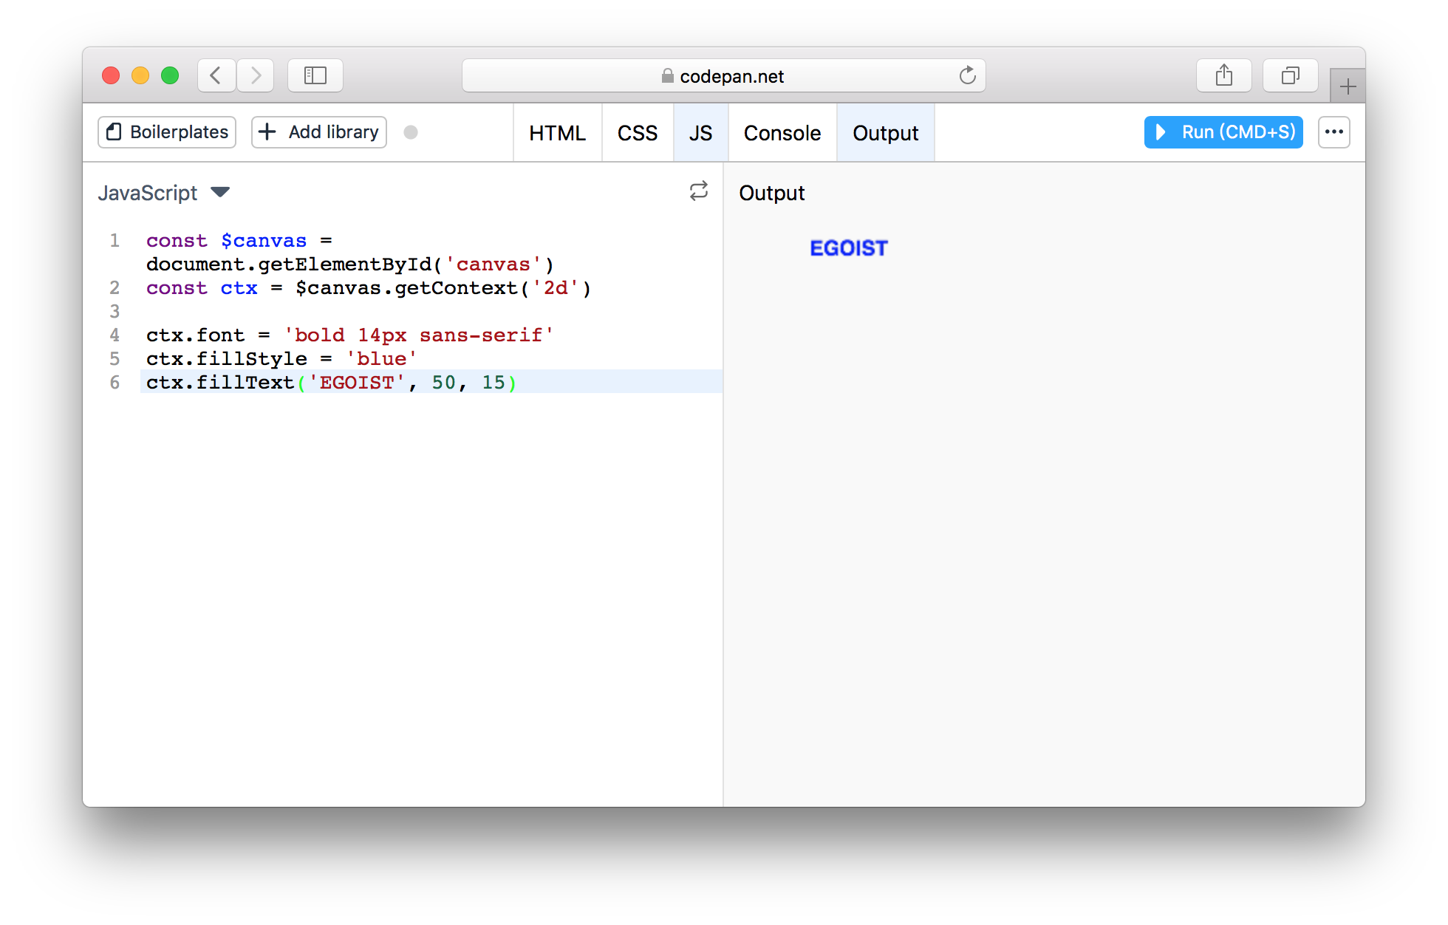The width and height of the screenshot is (1448, 925).
Task: Toggle the CSS panel tab
Action: [x=637, y=133]
